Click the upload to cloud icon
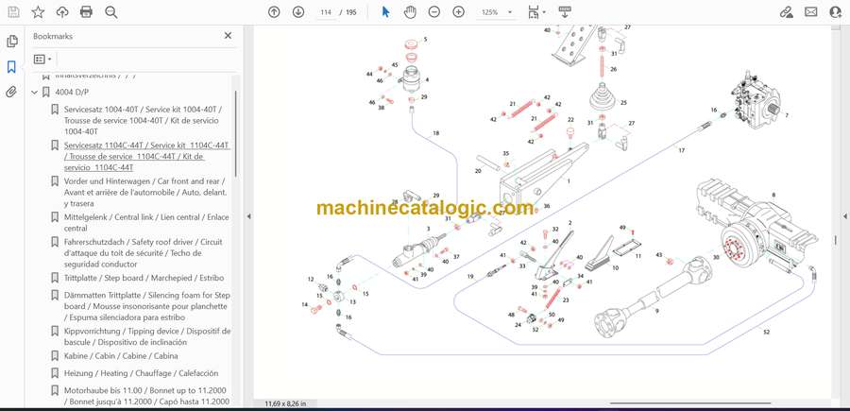Image resolution: width=850 pixels, height=411 pixels. coord(62,12)
